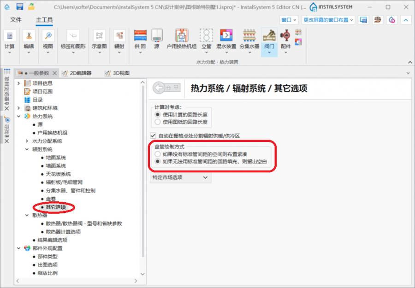Expand the 水力分配系统 tree node
The image size is (415, 288).
tap(27, 141)
